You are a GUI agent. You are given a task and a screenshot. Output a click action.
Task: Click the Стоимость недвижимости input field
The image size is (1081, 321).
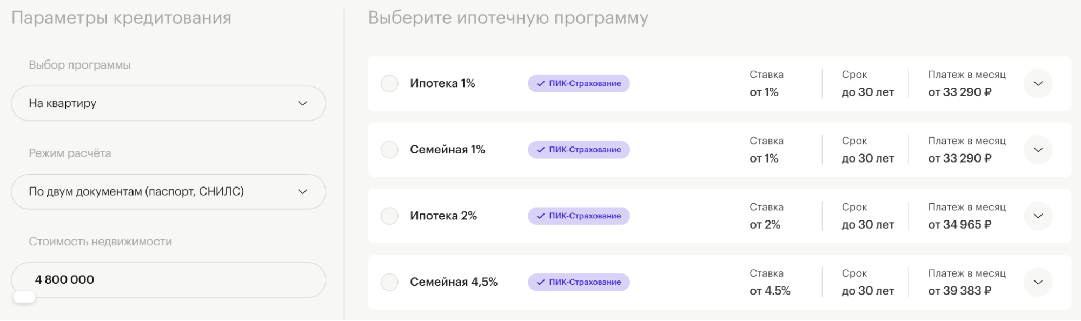coord(168,279)
